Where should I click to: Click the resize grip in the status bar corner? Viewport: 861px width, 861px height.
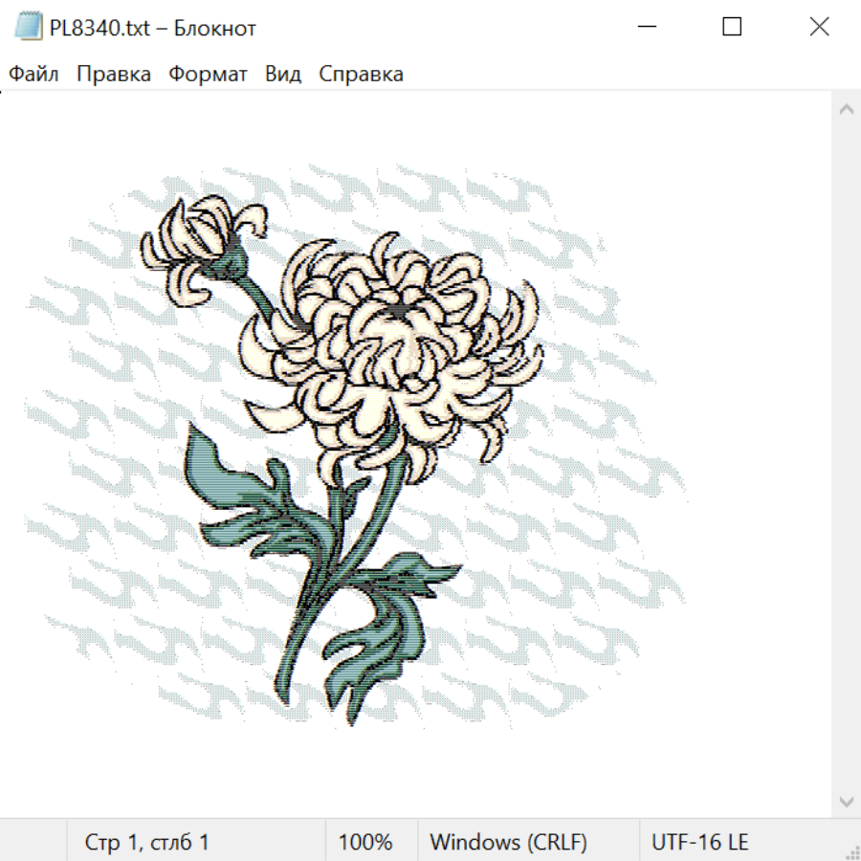click(850, 850)
